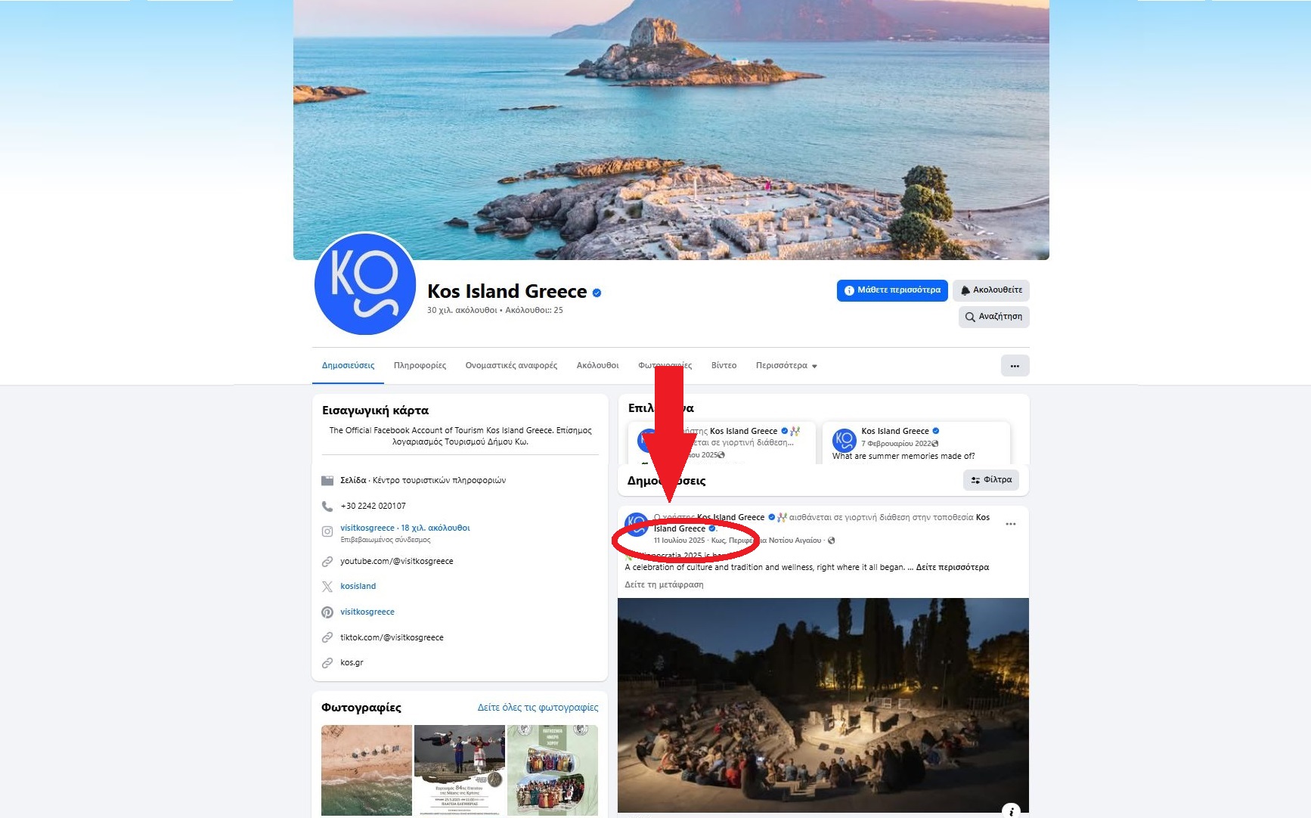Switch to the Βίντεο tab
The width and height of the screenshot is (1311, 818).
click(x=724, y=366)
